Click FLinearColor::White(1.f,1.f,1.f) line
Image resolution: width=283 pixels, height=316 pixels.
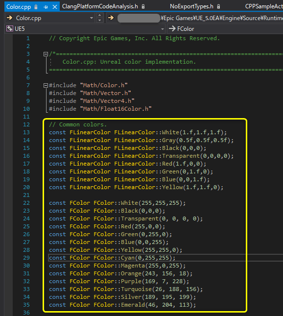138,132
